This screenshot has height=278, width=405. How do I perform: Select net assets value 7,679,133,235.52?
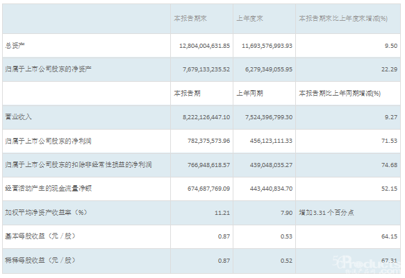click(206, 69)
